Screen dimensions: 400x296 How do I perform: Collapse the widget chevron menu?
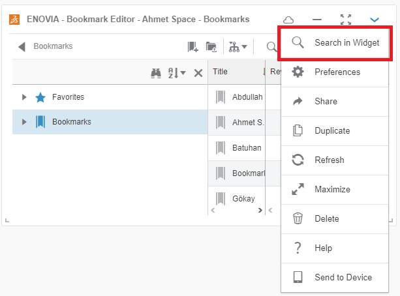click(375, 20)
